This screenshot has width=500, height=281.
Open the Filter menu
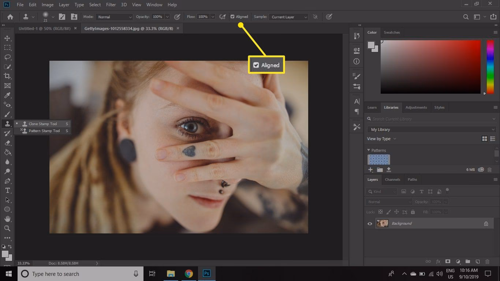point(111,4)
